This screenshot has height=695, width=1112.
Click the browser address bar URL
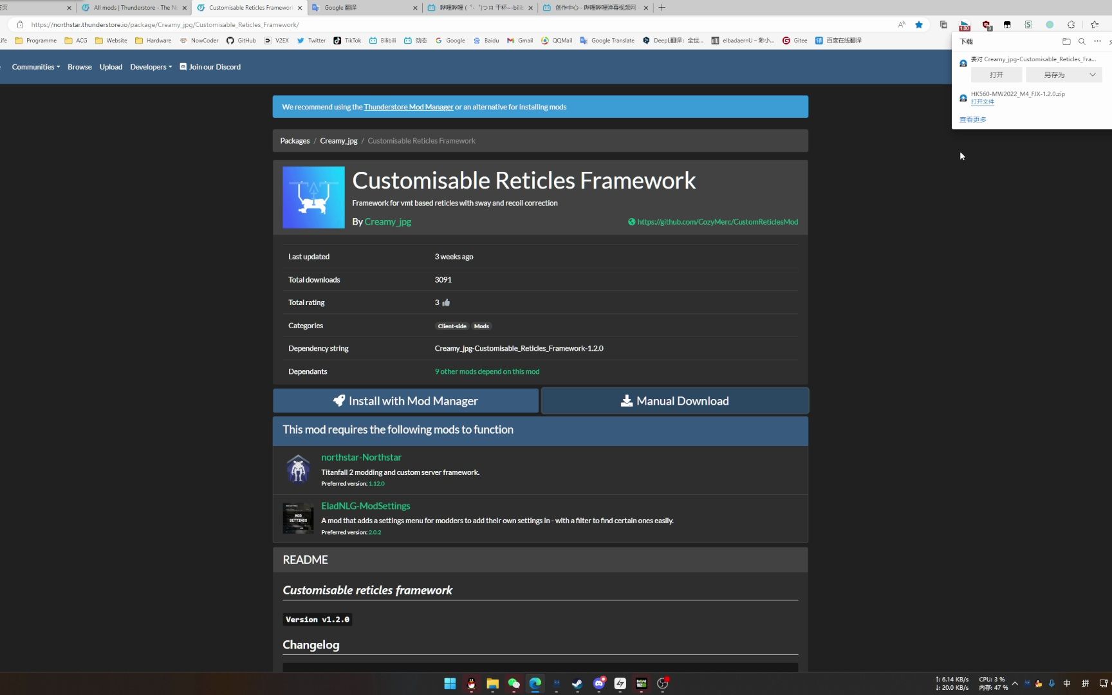pos(165,24)
